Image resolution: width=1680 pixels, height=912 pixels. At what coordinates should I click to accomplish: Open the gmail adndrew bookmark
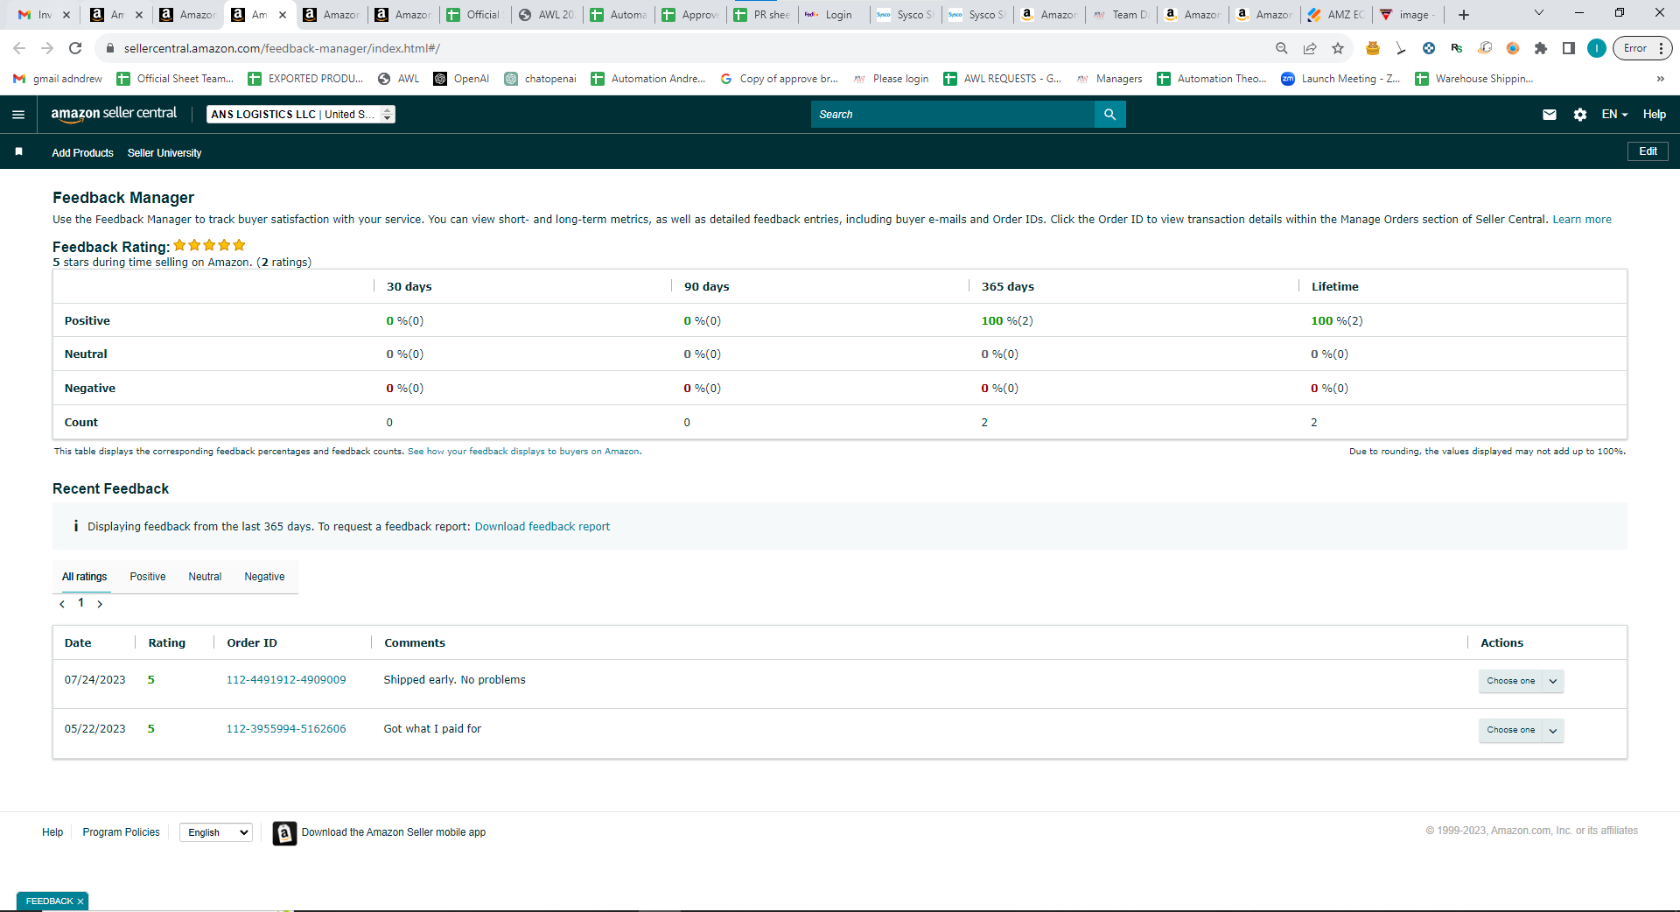(x=58, y=79)
